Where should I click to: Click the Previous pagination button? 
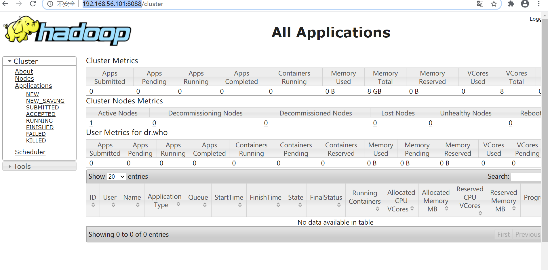pyautogui.click(x=528, y=234)
